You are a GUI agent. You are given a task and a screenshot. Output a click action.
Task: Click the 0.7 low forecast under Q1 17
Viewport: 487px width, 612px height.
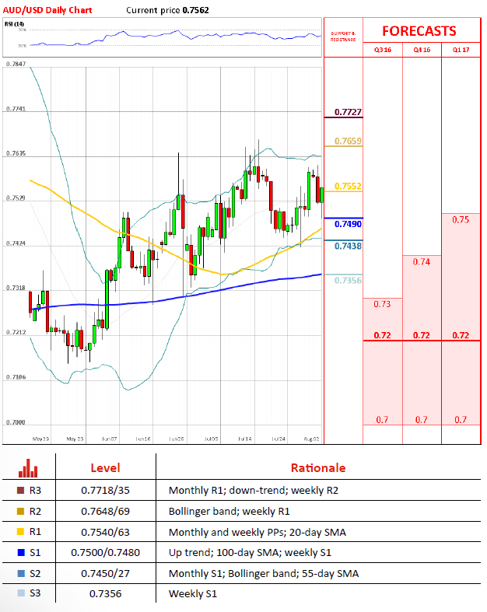coord(461,420)
